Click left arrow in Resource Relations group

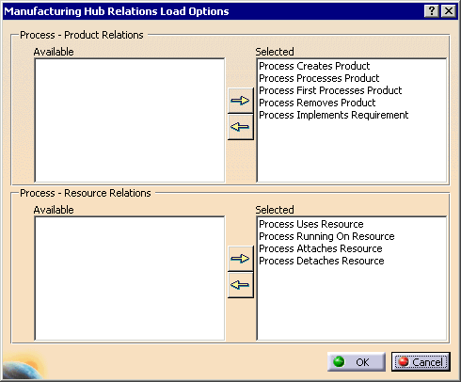(x=241, y=285)
